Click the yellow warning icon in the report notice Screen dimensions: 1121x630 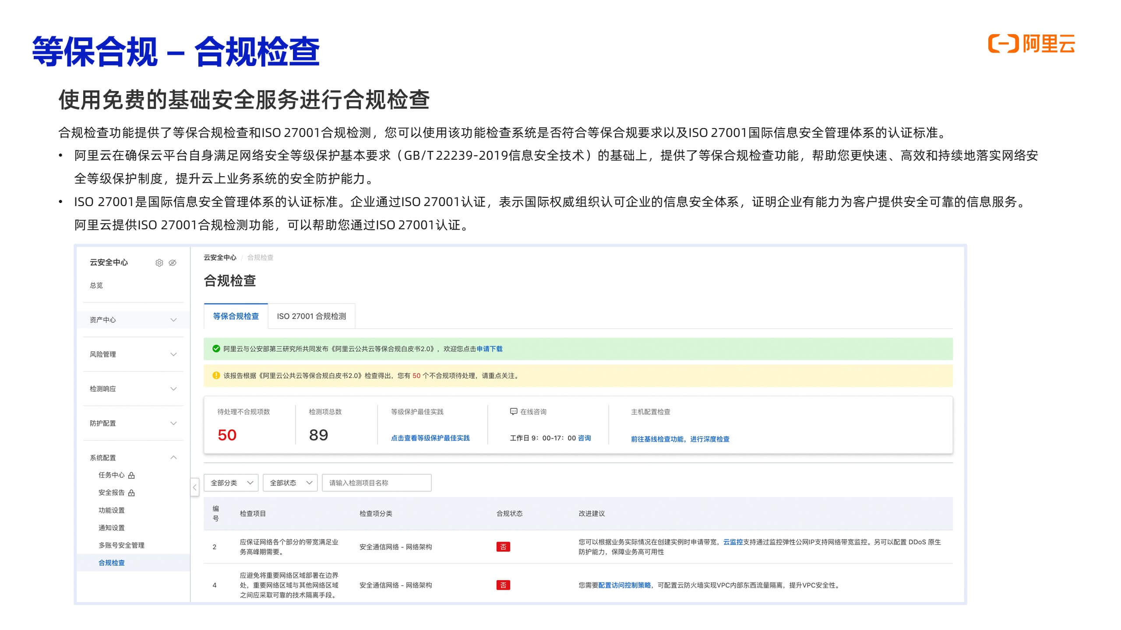click(216, 375)
